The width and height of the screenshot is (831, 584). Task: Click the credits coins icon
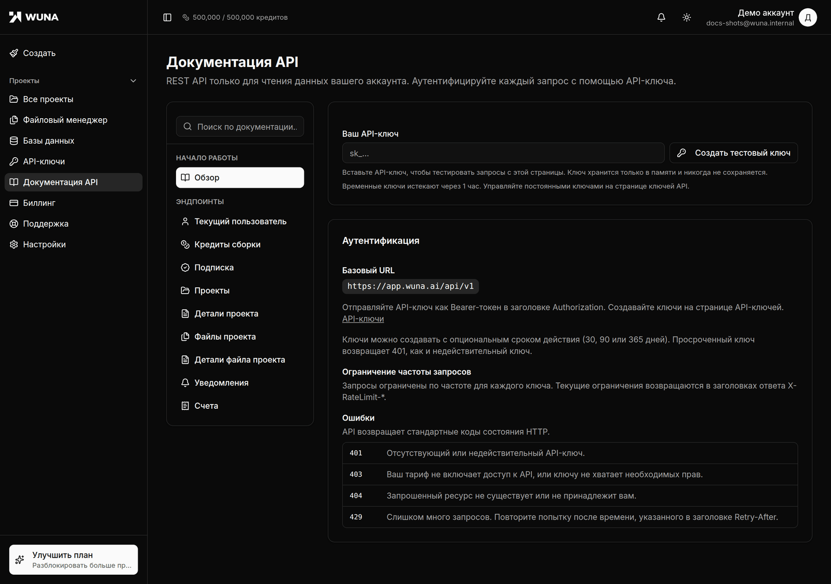click(186, 18)
